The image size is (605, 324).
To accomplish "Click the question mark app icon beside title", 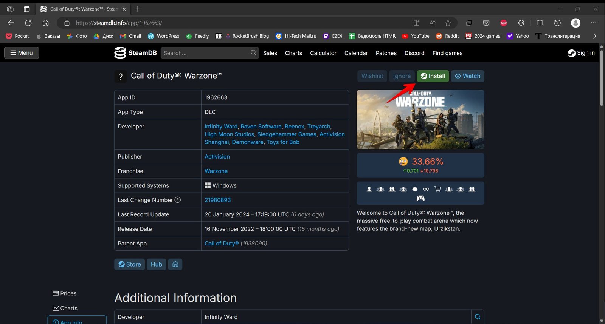I will 121,77.
